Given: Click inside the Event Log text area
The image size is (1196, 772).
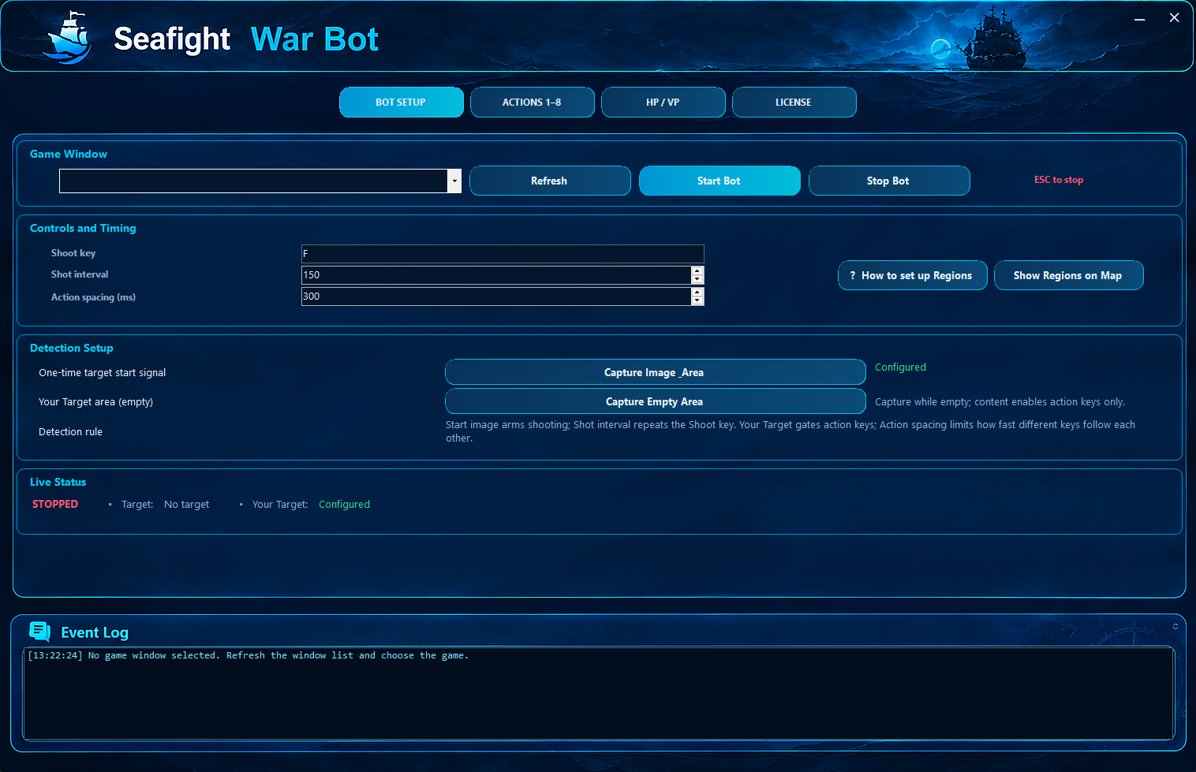Looking at the screenshot, I should pos(599,694).
